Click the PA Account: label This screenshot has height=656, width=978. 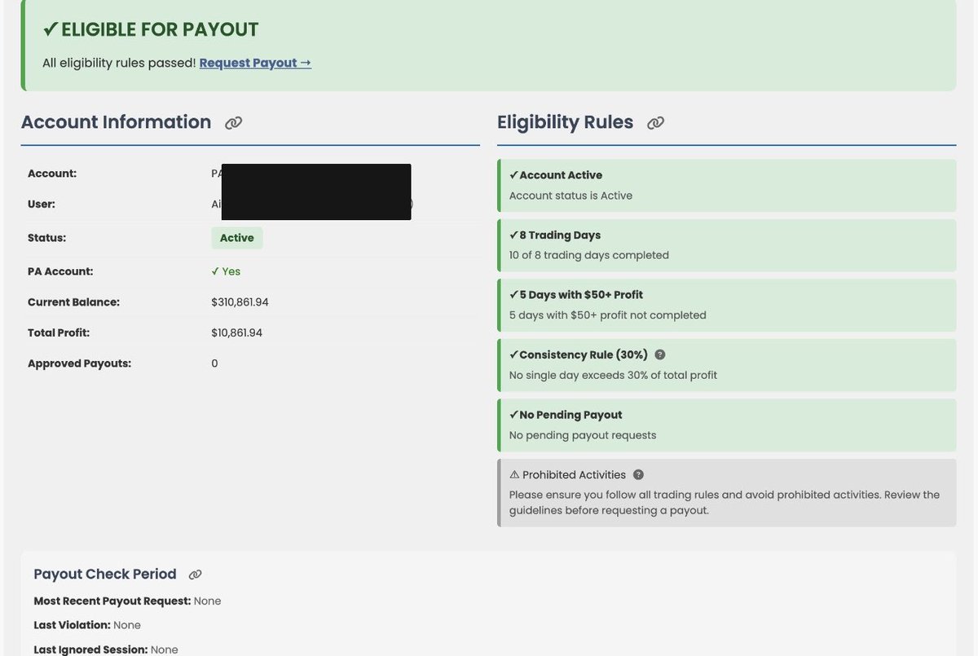(60, 271)
